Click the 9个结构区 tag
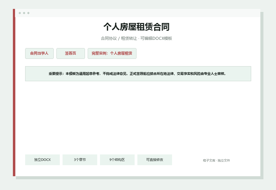 (117, 160)
